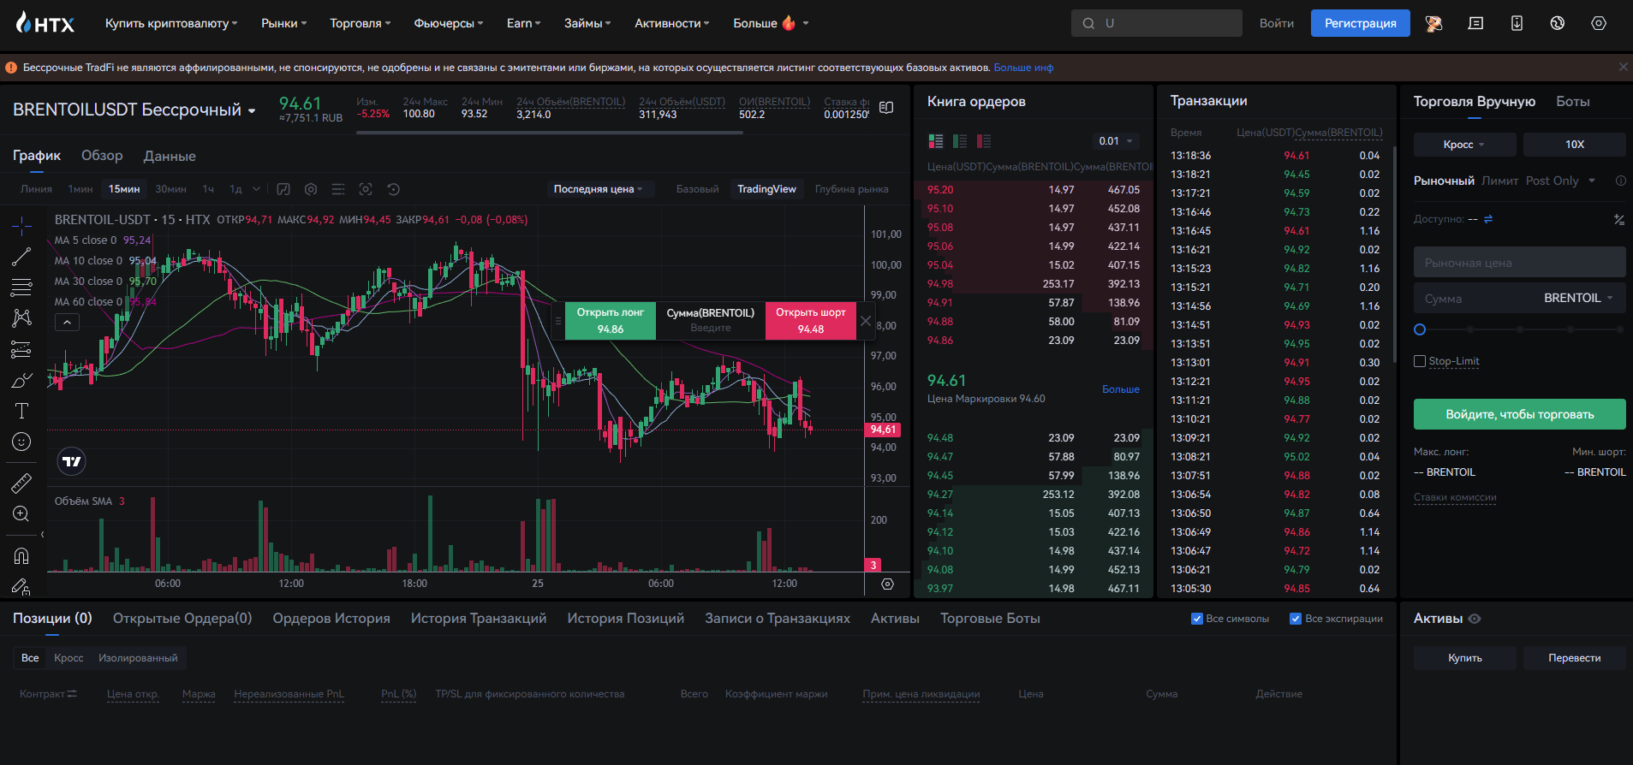This screenshot has height=765, width=1633.
Task: Click the Регистрация button
Action: [1360, 23]
